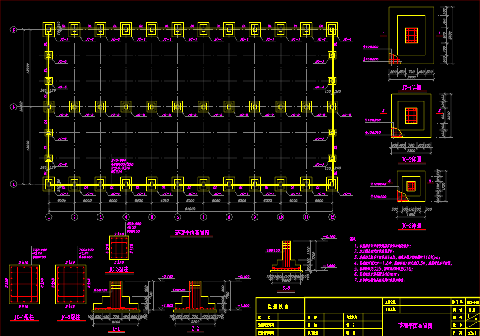Screen dimensions: 480x336
Task: Click grid axis bubble 6 below plan
Action: 178,217
